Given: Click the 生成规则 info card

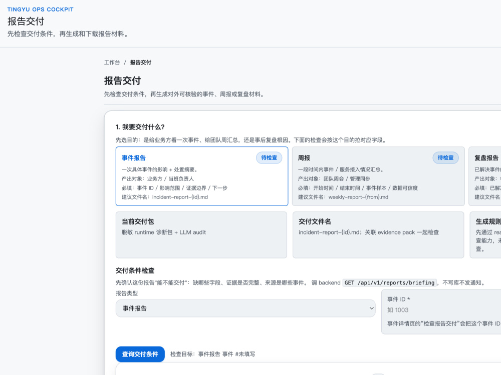Looking at the screenshot, I should tap(485, 235).
